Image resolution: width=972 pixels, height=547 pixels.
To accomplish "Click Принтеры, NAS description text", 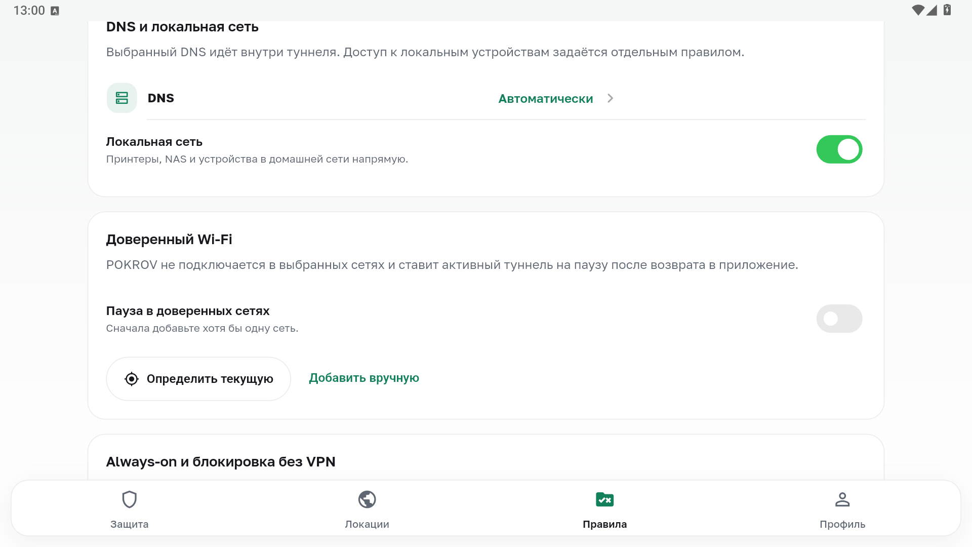I will pos(257,159).
